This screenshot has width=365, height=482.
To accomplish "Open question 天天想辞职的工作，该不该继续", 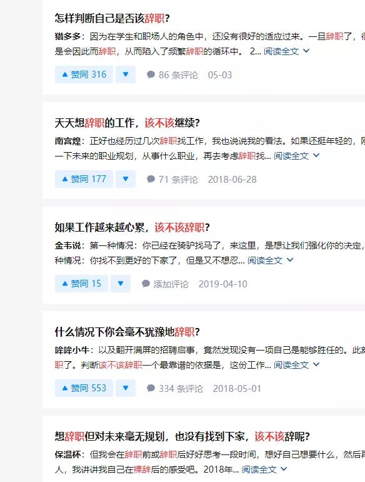I will [127, 123].
